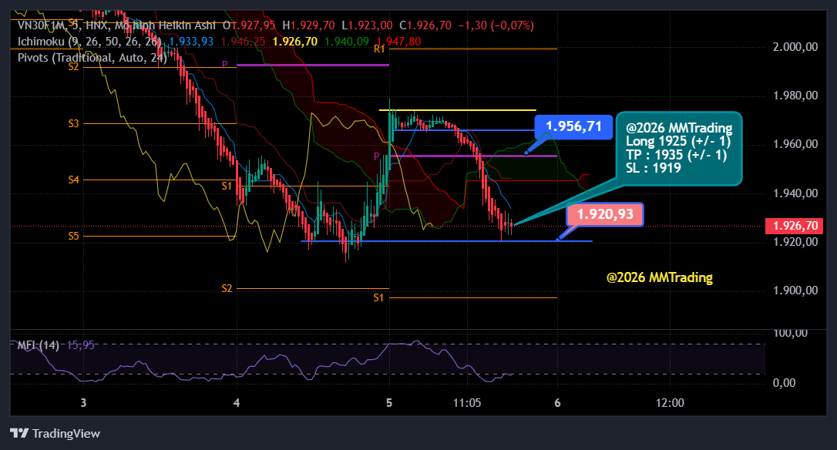Click the change value −1,30 (−0,07%)
837x450 pixels.
click(x=496, y=25)
